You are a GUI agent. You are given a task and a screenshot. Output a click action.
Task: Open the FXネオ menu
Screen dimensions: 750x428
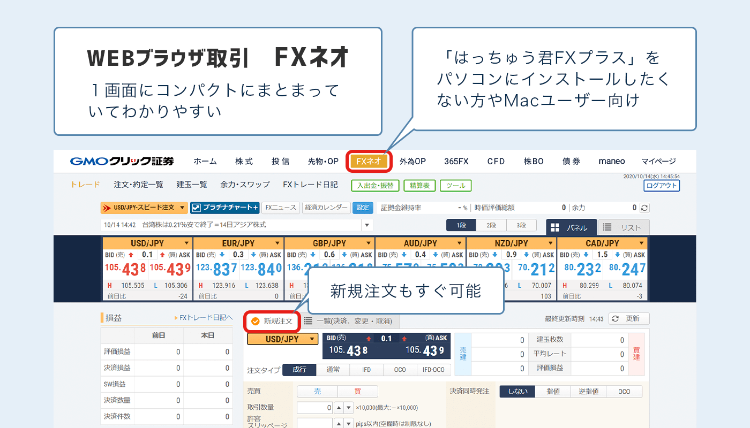369,161
